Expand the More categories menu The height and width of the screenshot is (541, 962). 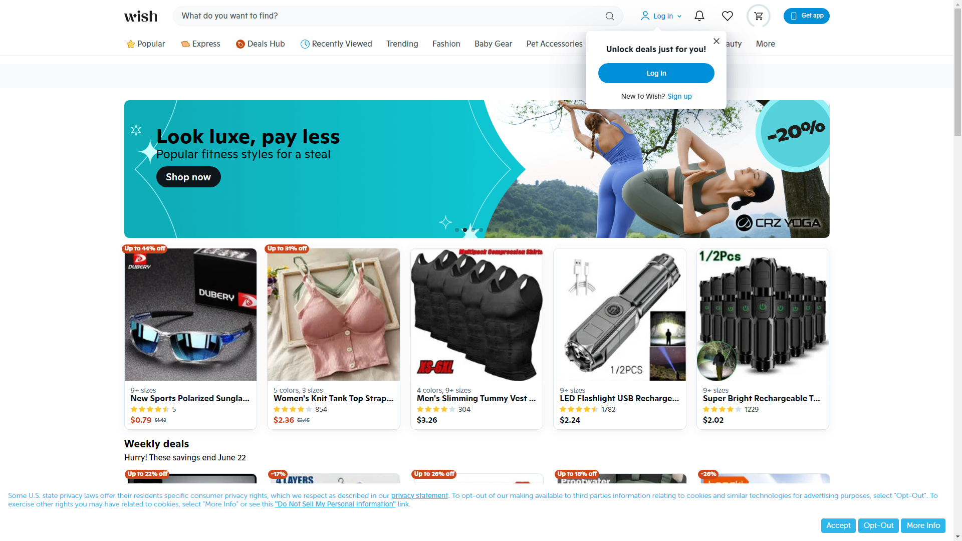(765, 44)
